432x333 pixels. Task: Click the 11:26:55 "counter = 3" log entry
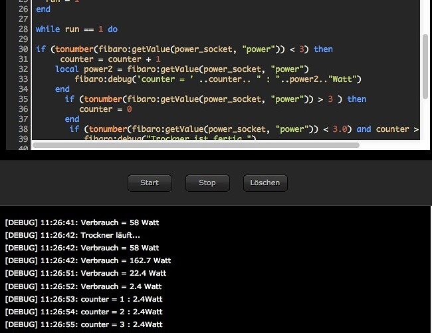click(84, 324)
